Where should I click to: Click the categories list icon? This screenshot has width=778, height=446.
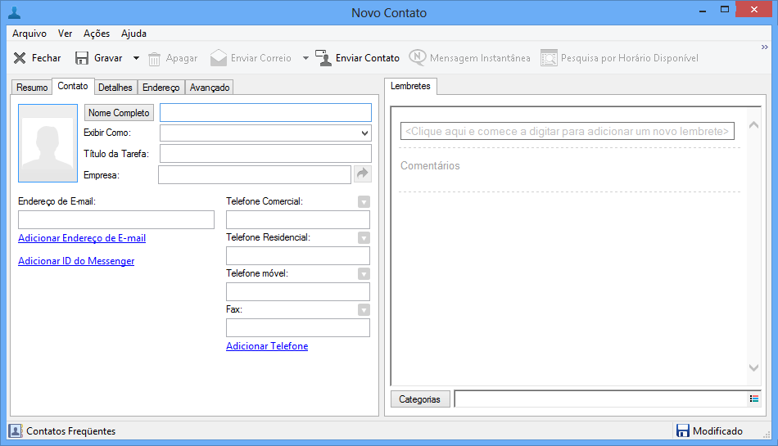[x=753, y=399]
